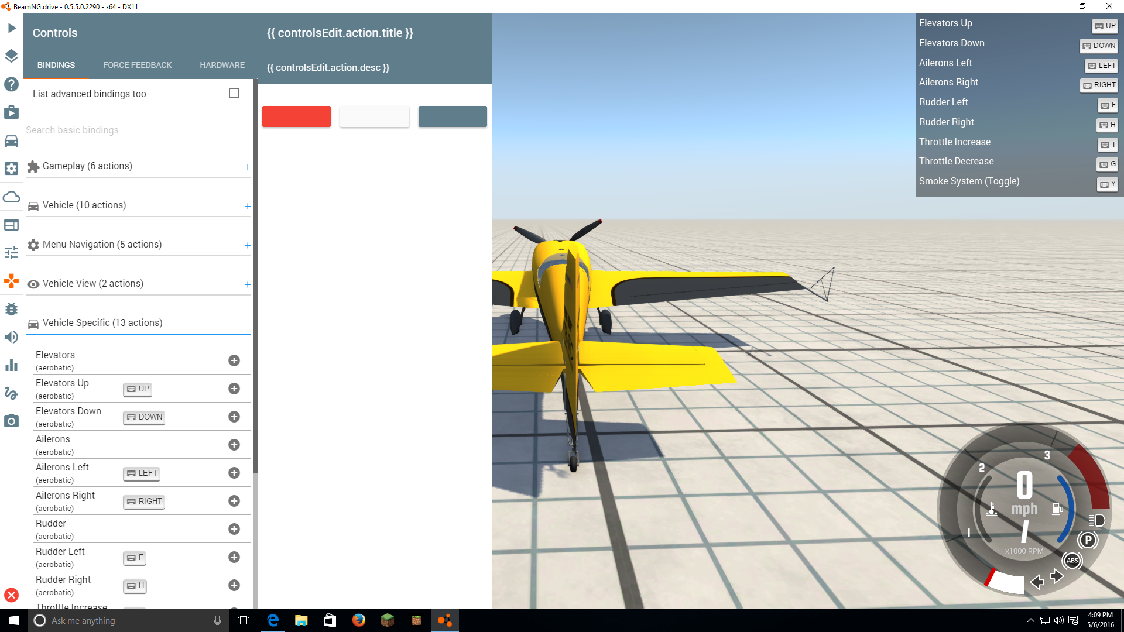Open the Windows Start menu
The image size is (1124, 632).
click(14, 620)
